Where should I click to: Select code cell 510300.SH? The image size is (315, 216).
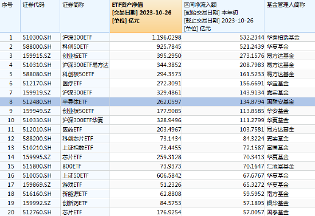point(37,37)
